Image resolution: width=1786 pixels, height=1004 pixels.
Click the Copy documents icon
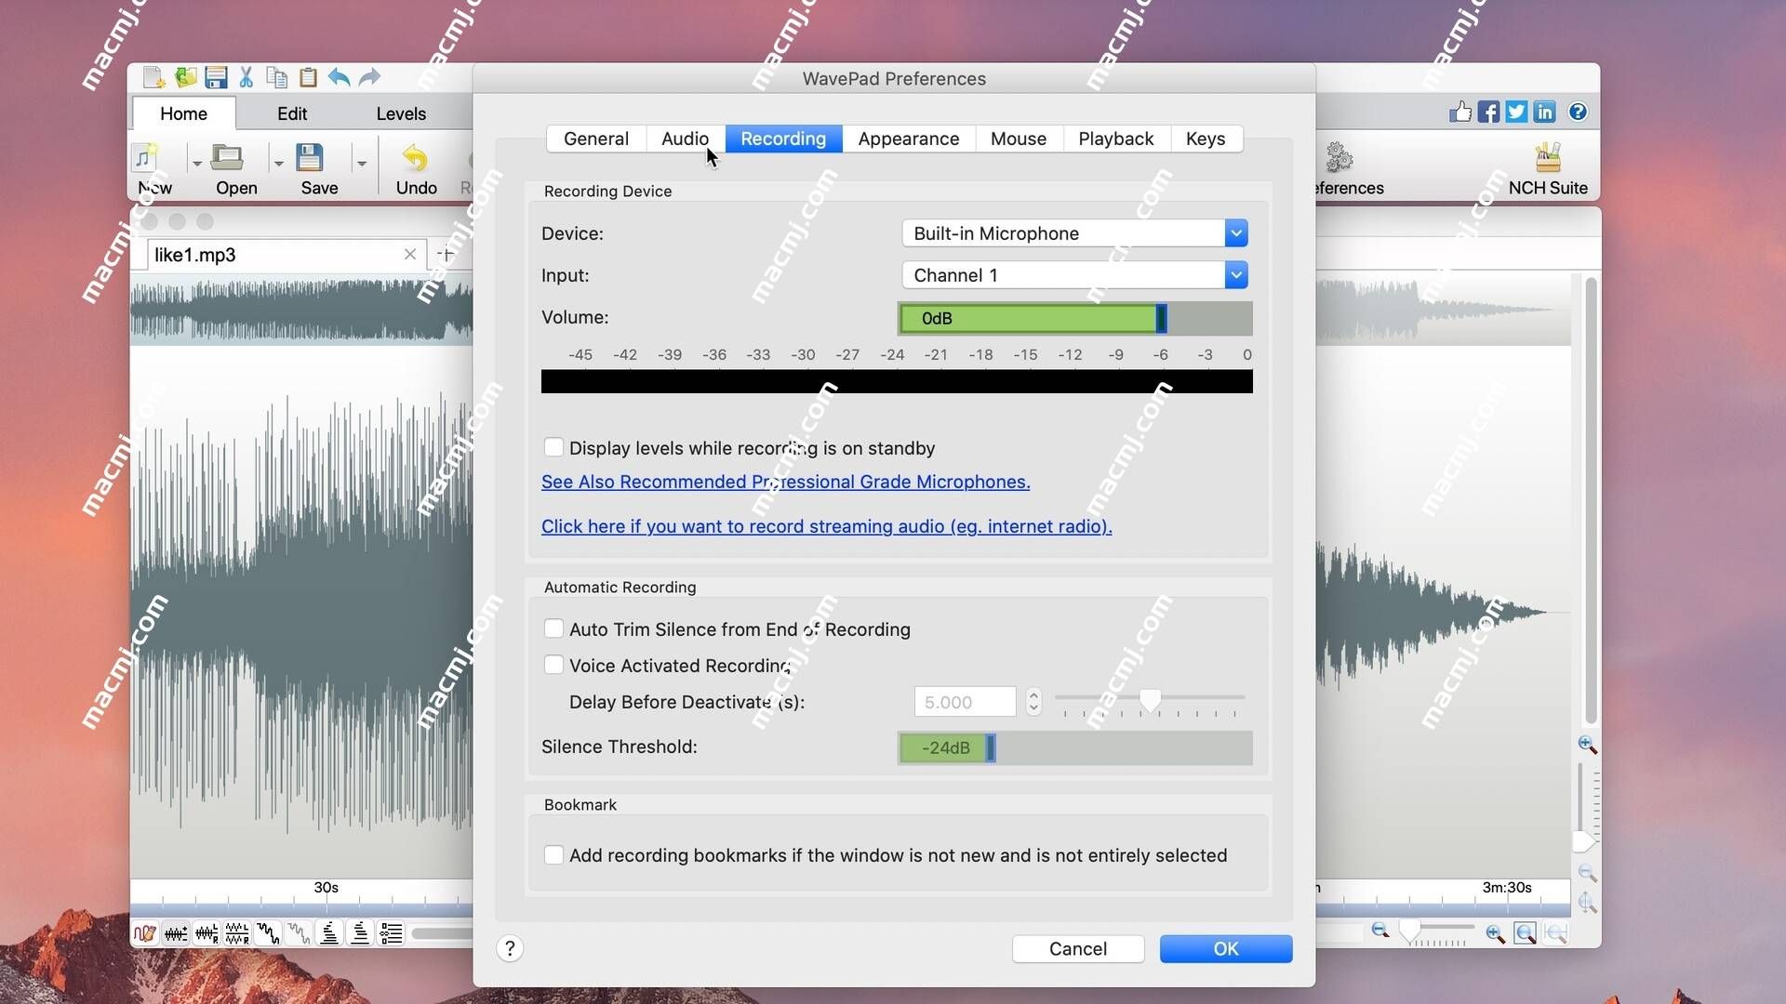pos(277,78)
